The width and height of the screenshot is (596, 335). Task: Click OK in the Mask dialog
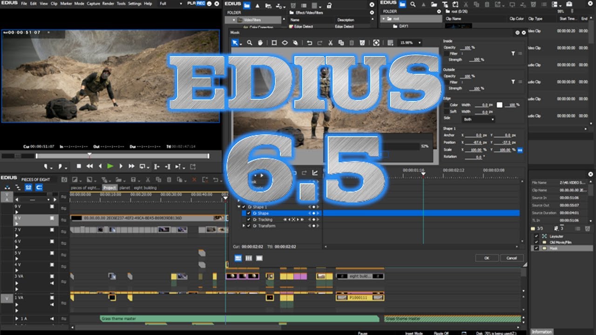pyautogui.click(x=487, y=258)
